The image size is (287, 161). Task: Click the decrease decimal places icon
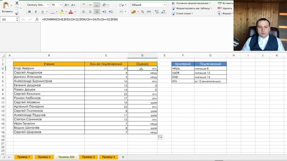pyautogui.click(x=163, y=12)
